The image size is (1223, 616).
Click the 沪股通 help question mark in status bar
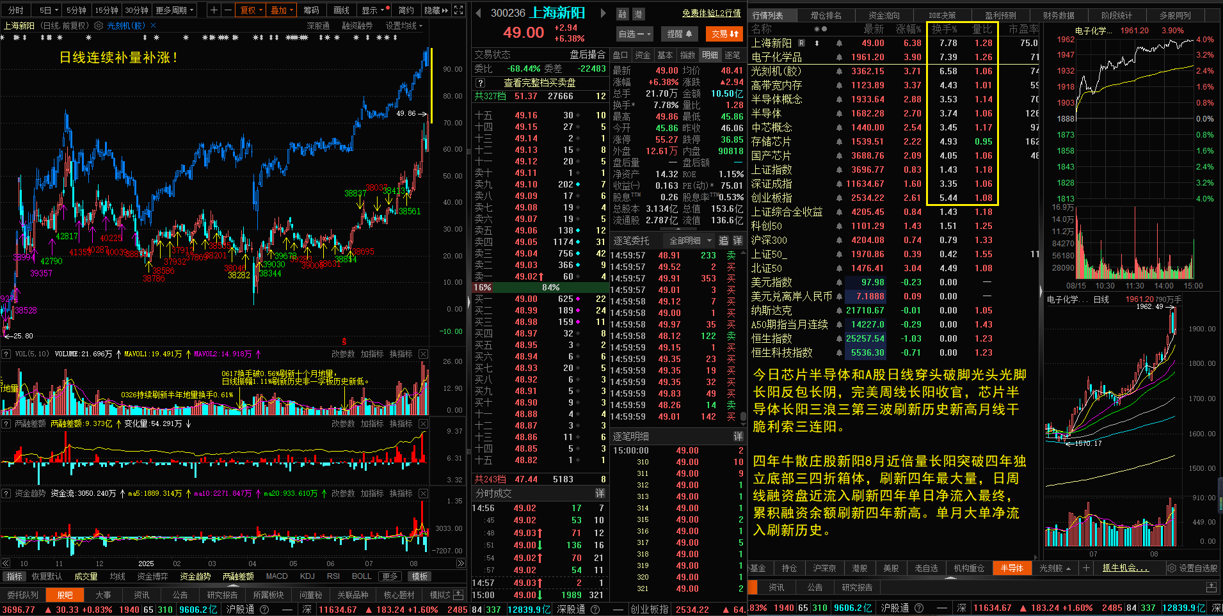pyautogui.click(x=264, y=609)
